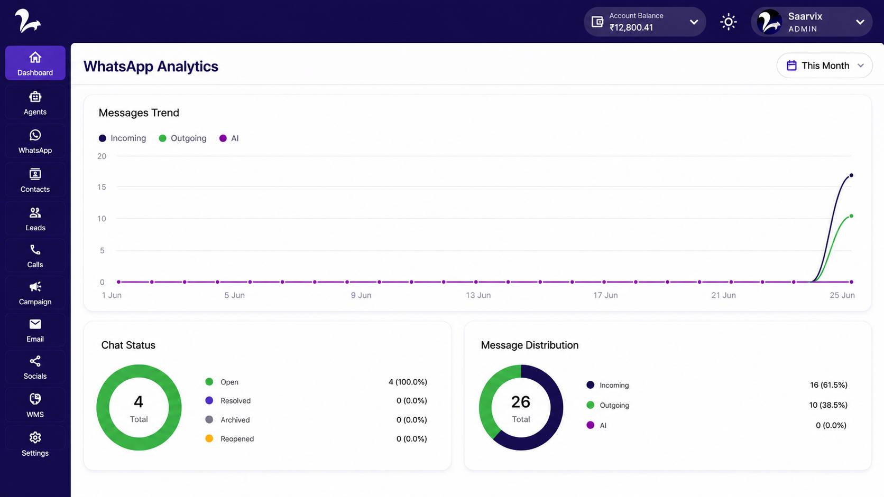
Task: Toggle Outgoing series in chart legend
Action: pos(182,138)
